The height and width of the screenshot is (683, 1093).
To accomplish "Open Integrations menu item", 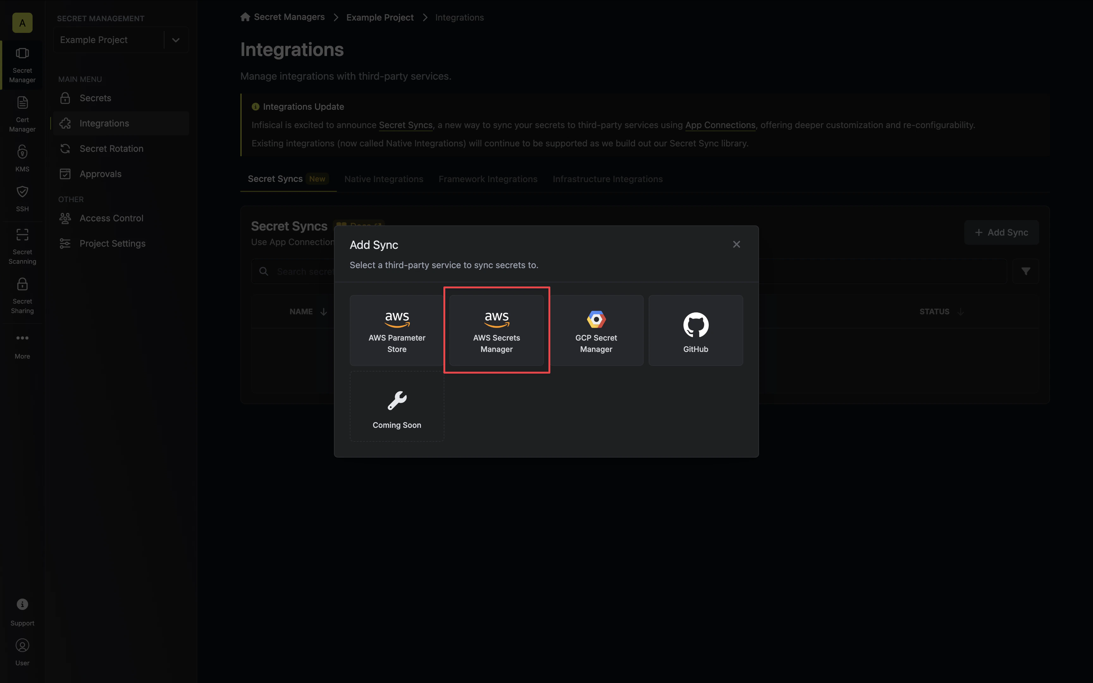I will coord(121,123).
